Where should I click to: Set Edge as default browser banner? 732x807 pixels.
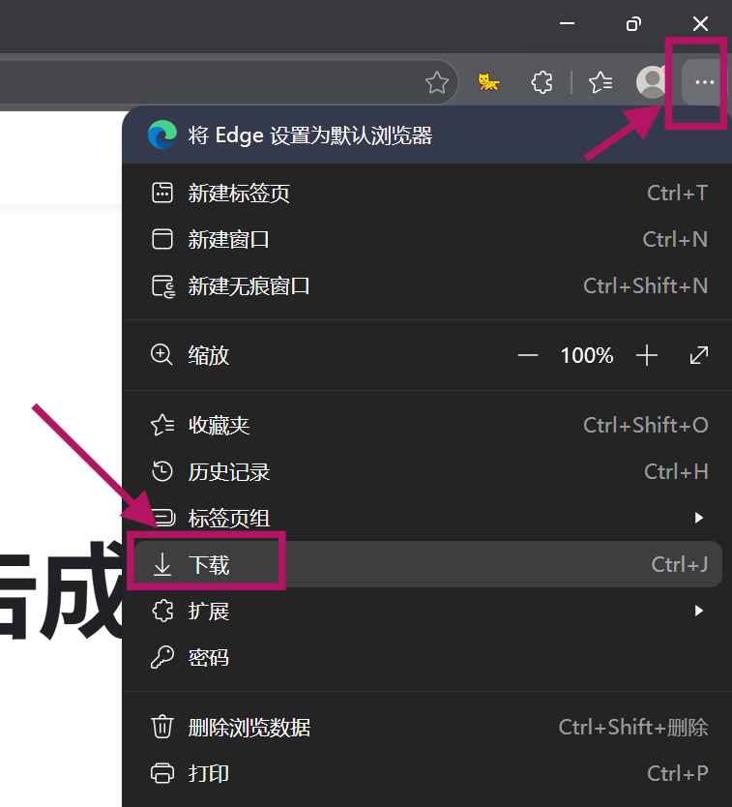coord(427,135)
